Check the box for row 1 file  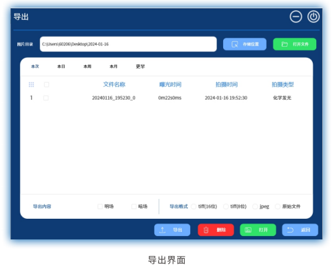[x=46, y=98]
